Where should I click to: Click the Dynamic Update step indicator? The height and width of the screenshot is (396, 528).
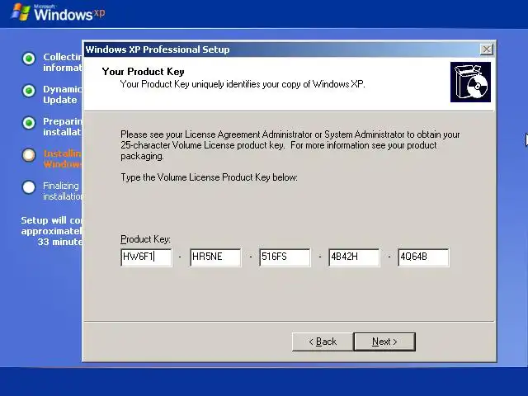[x=29, y=91]
